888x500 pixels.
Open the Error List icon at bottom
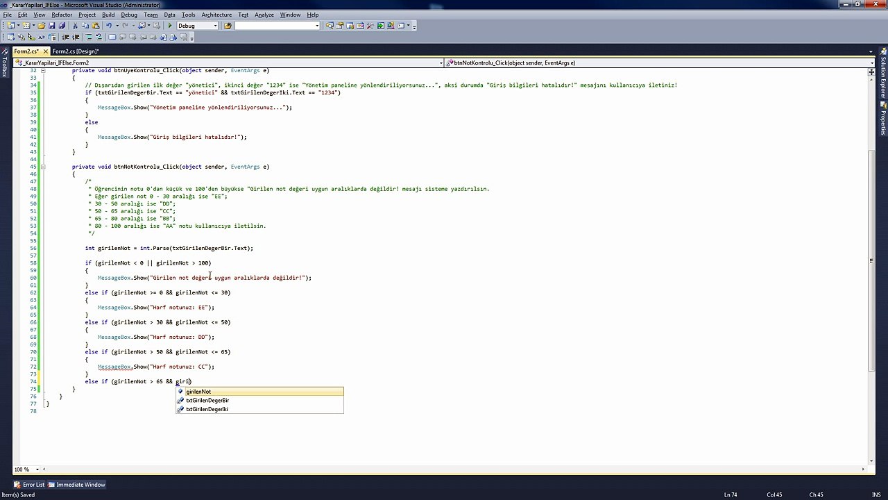click(18, 485)
